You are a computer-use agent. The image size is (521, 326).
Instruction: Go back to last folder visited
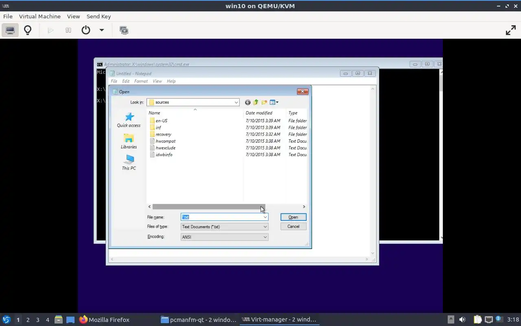pyautogui.click(x=247, y=102)
